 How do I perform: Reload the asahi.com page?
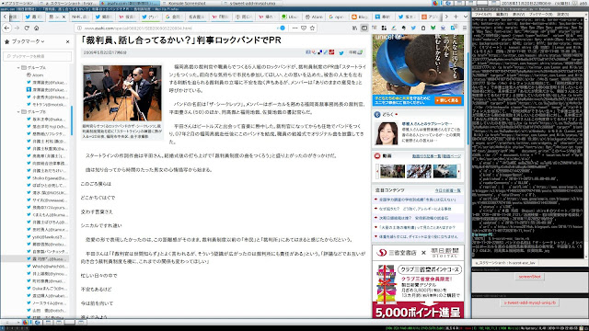[x=27, y=28]
